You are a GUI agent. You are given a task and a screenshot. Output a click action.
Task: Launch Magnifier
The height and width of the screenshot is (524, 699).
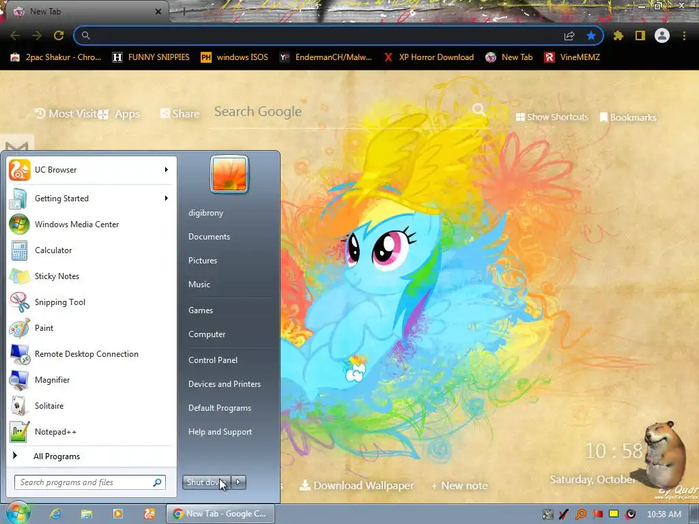91,379
